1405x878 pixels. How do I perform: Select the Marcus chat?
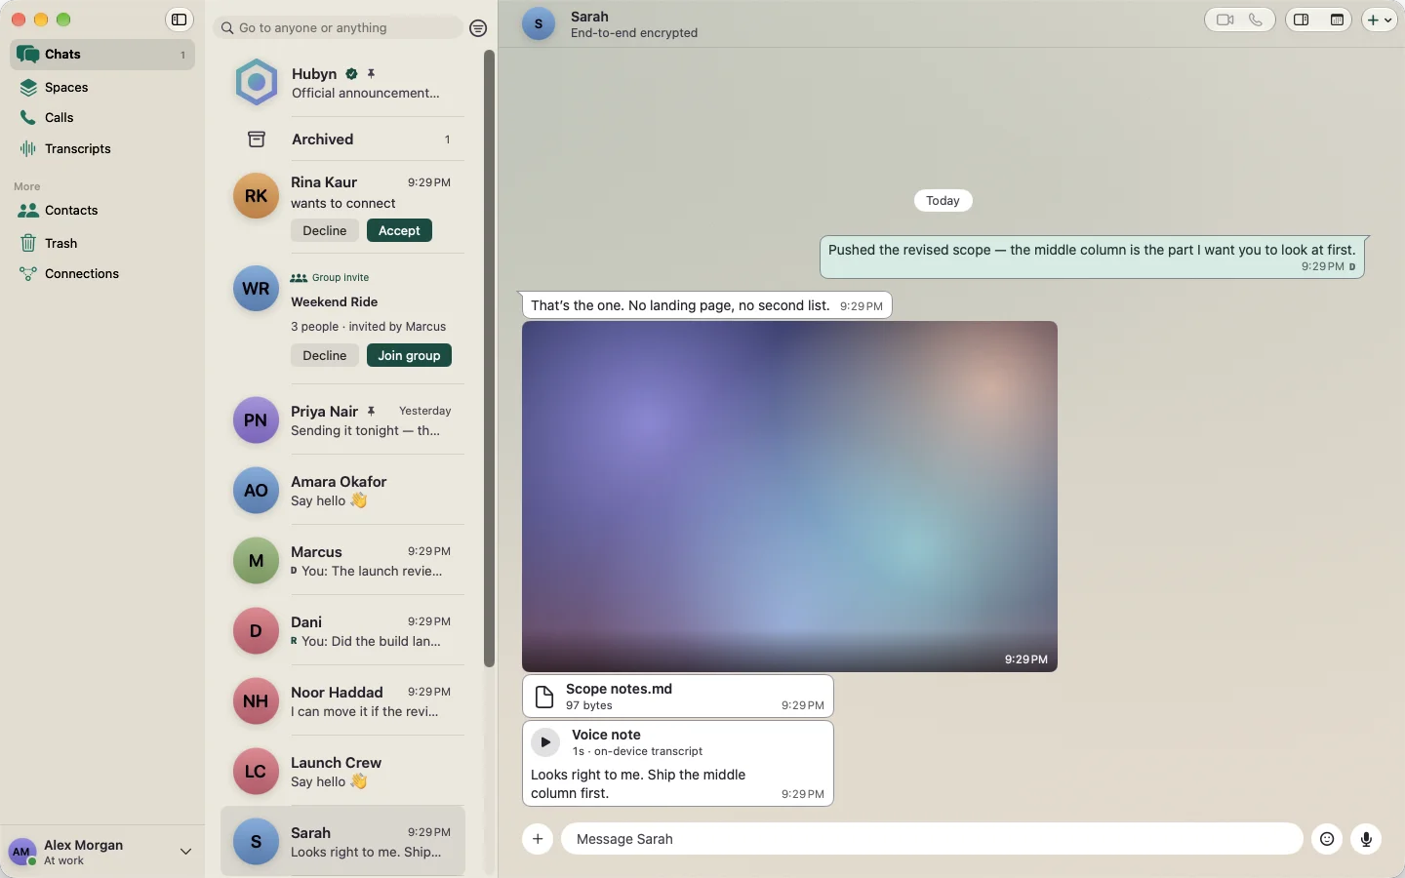(x=342, y=561)
